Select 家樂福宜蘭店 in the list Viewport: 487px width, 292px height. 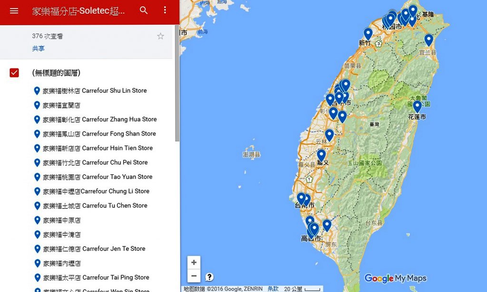(61, 105)
